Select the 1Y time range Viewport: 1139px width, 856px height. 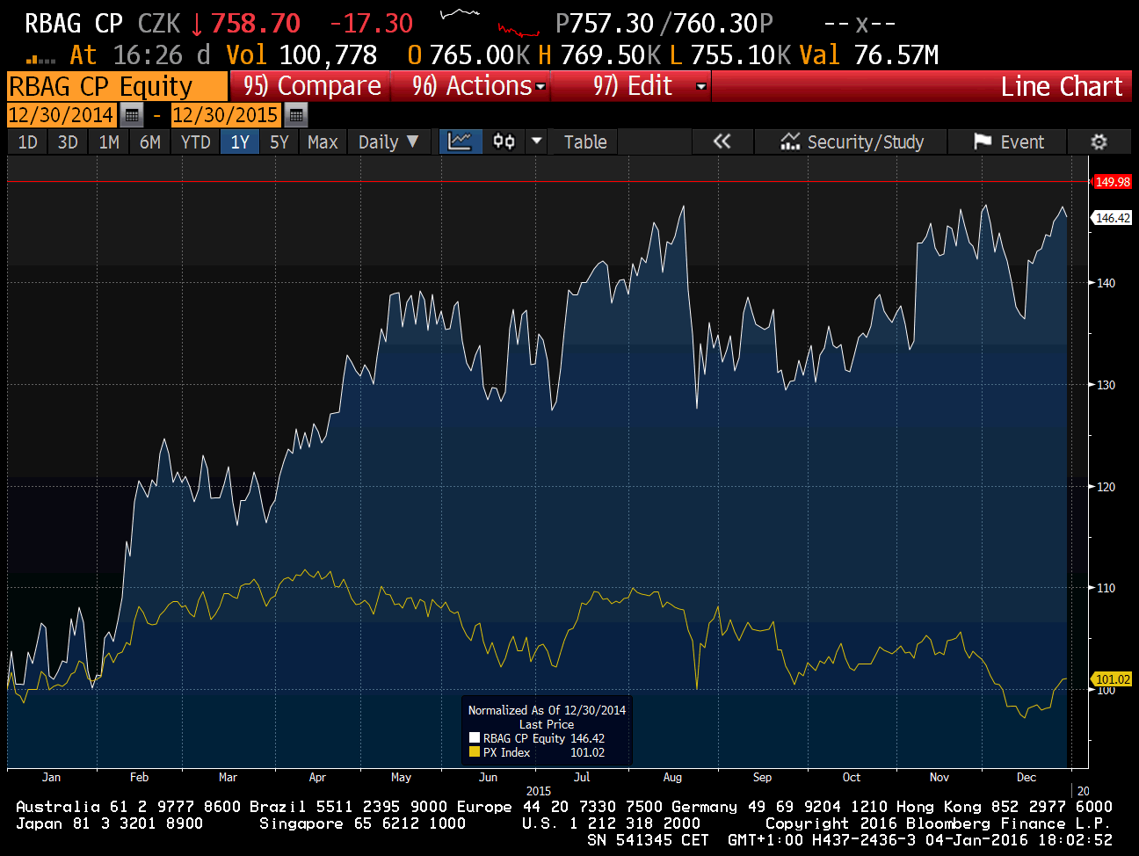pos(240,141)
